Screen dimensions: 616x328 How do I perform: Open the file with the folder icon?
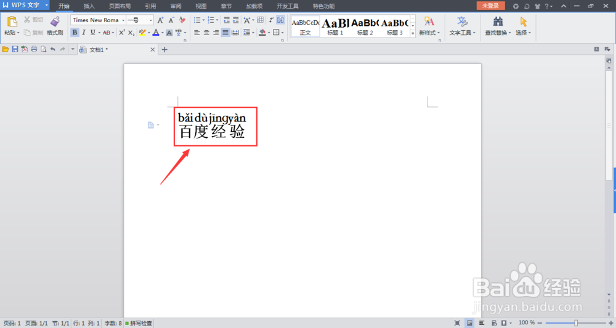click(6, 49)
